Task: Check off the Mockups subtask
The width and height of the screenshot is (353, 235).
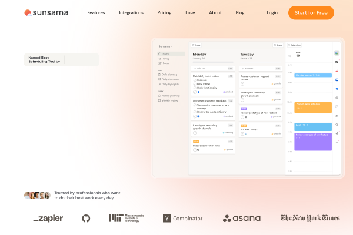Action: (x=195, y=80)
